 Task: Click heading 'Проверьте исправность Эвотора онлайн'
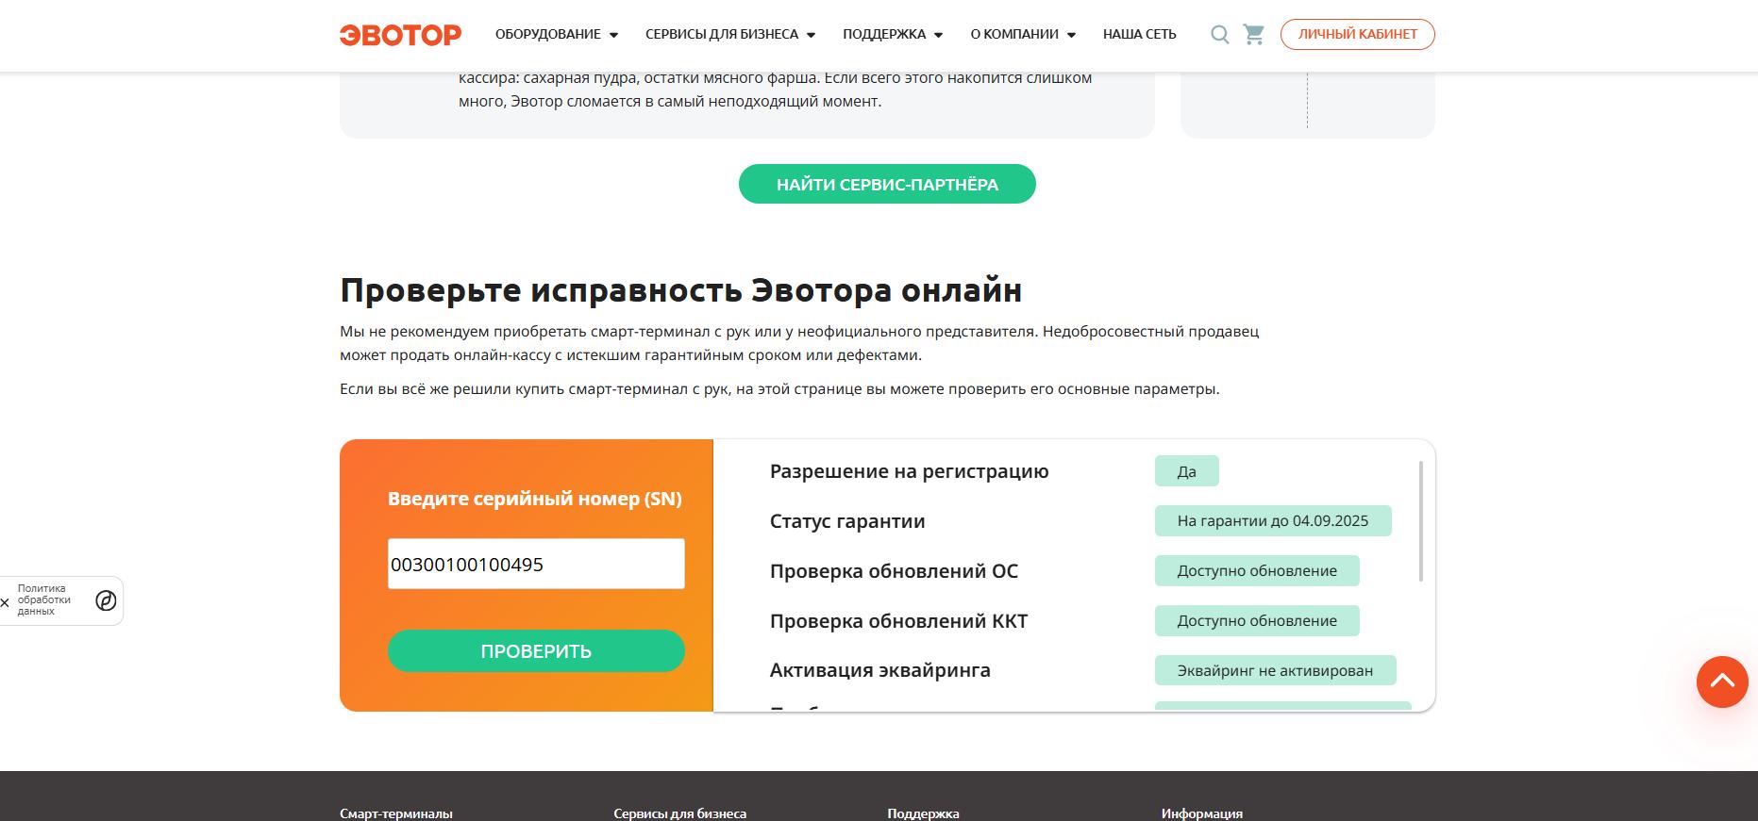(681, 289)
